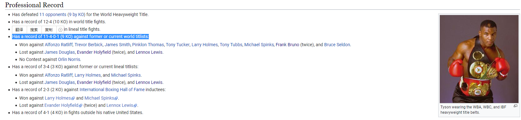The width and height of the screenshot is (521, 120).
Task: Click external link icon after Evander Holyfield
Action: click(x=81, y=106)
